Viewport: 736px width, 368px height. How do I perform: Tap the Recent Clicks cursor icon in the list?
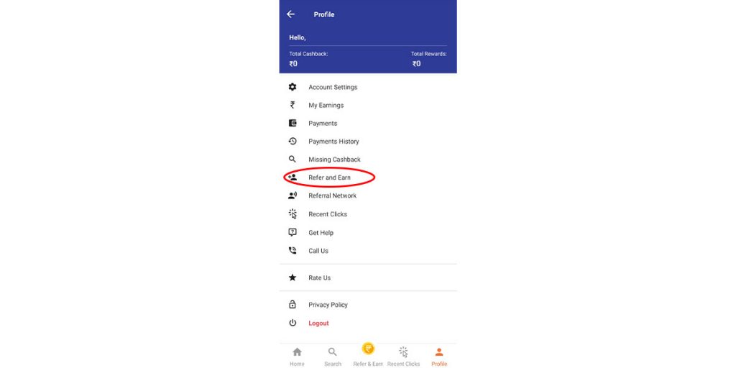[x=293, y=214]
